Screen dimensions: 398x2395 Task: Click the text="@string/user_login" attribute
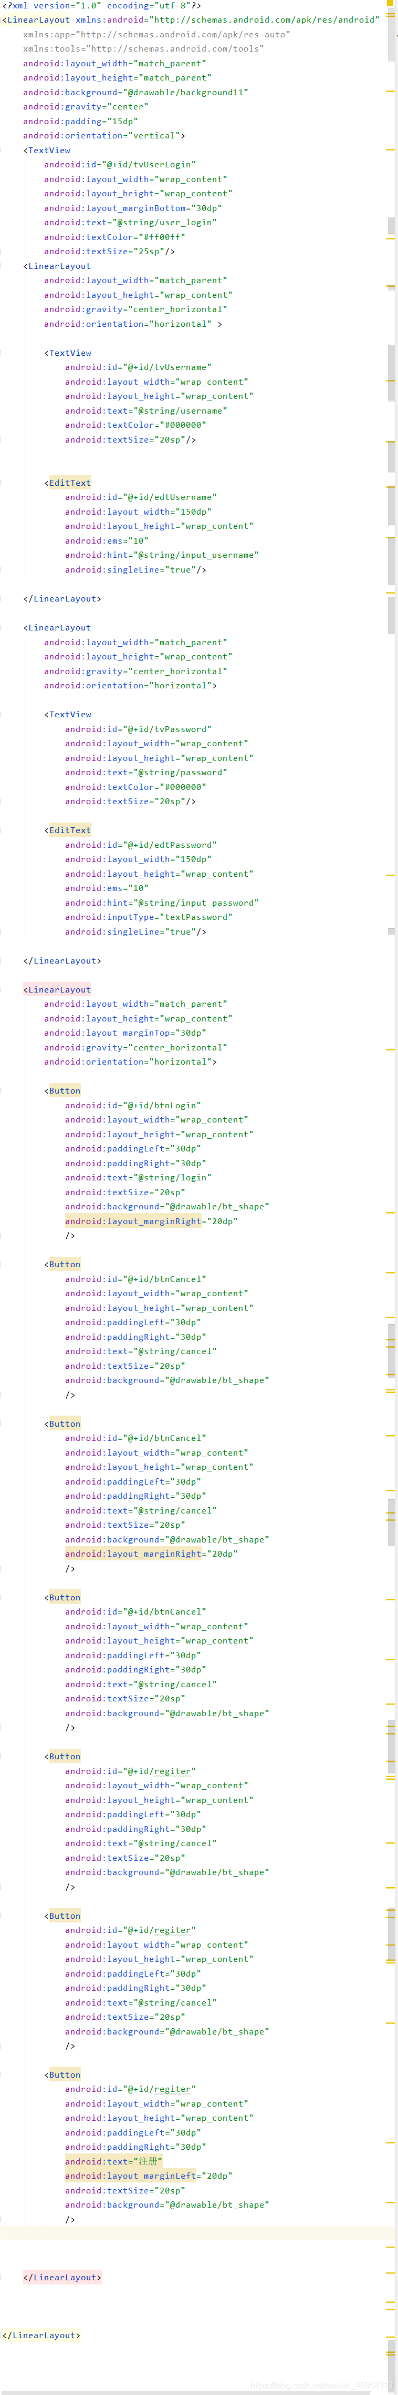click(130, 222)
